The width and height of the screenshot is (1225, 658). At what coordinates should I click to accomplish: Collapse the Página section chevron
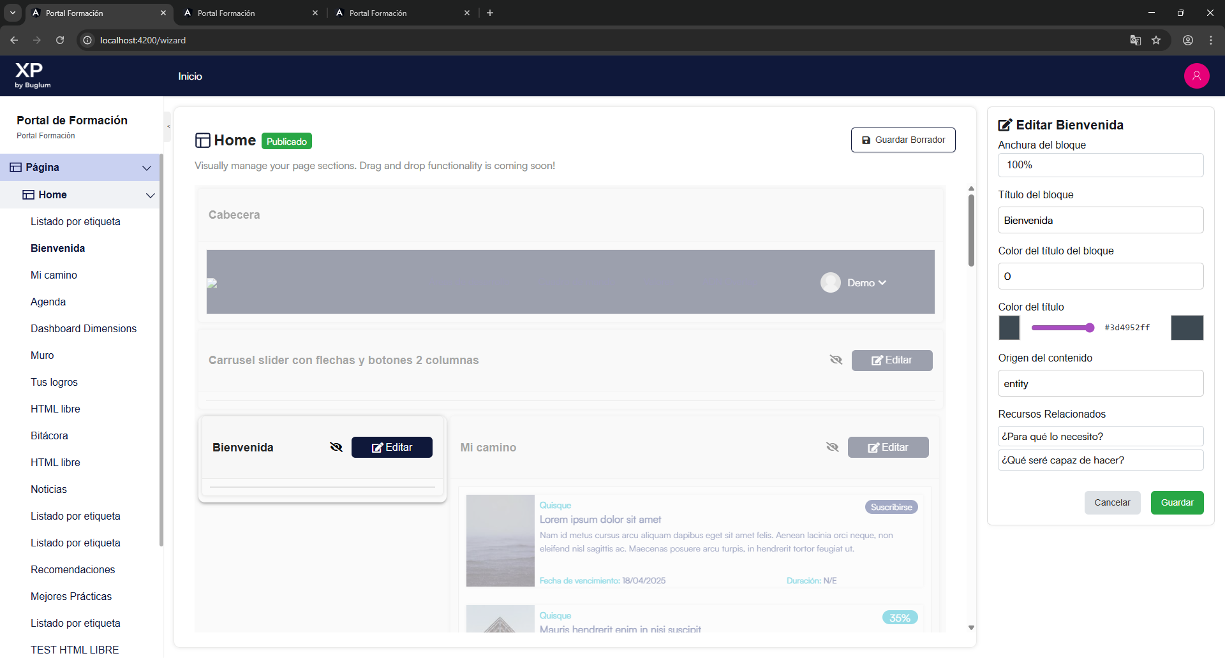click(146, 168)
